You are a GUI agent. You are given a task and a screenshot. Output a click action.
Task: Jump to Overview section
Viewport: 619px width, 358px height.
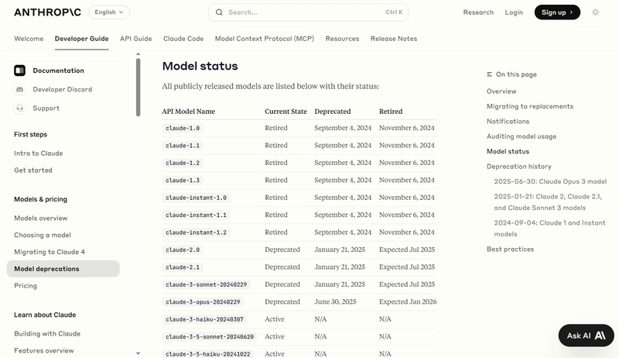pyautogui.click(x=501, y=91)
